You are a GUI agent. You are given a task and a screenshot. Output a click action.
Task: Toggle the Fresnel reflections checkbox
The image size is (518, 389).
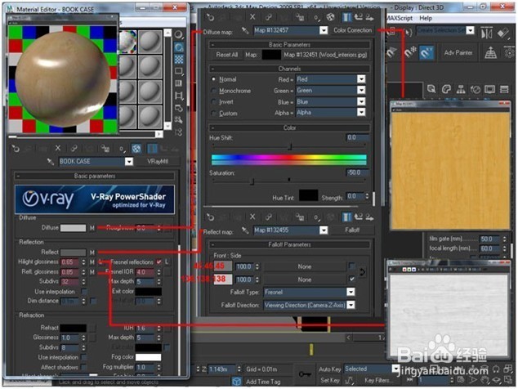coord(159,262)
